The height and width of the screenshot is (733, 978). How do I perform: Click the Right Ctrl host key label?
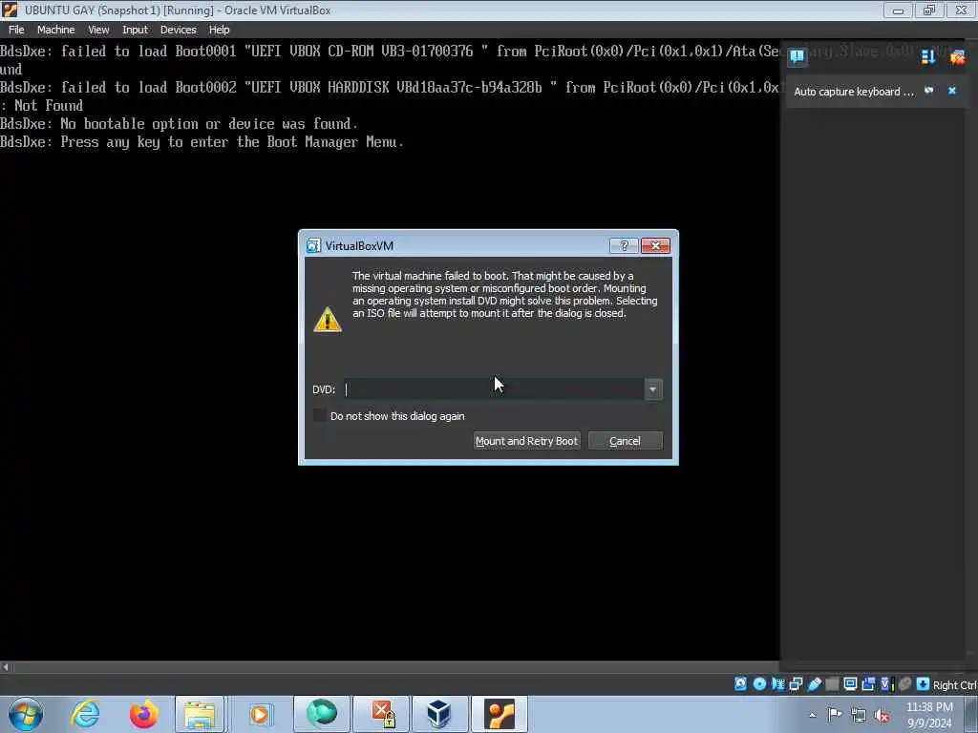(954, 685)
